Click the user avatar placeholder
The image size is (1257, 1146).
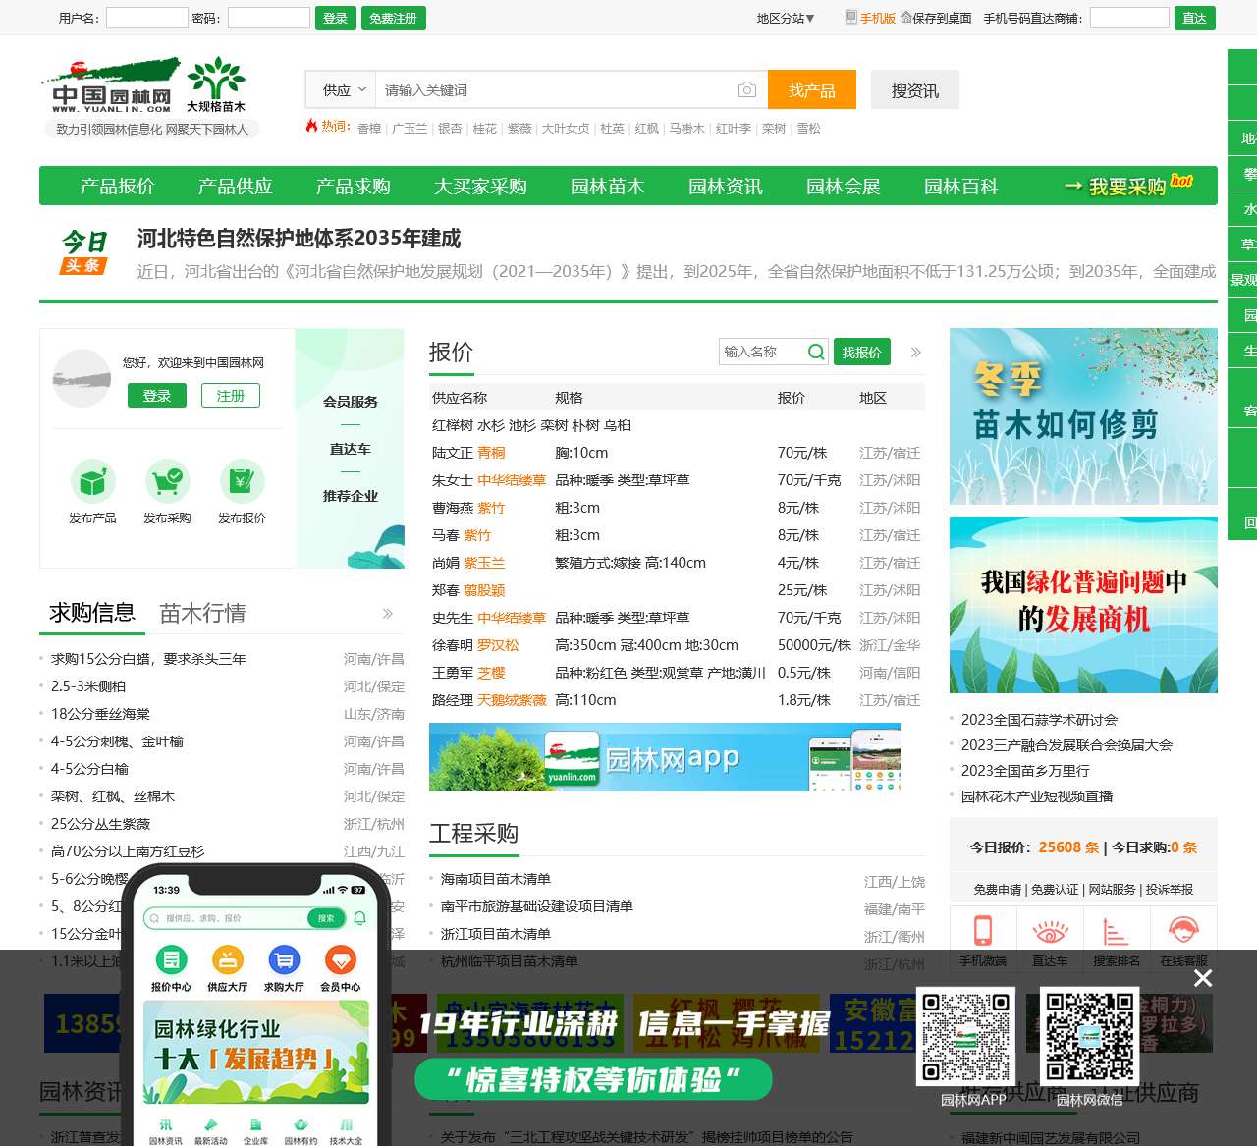[82, 378]
